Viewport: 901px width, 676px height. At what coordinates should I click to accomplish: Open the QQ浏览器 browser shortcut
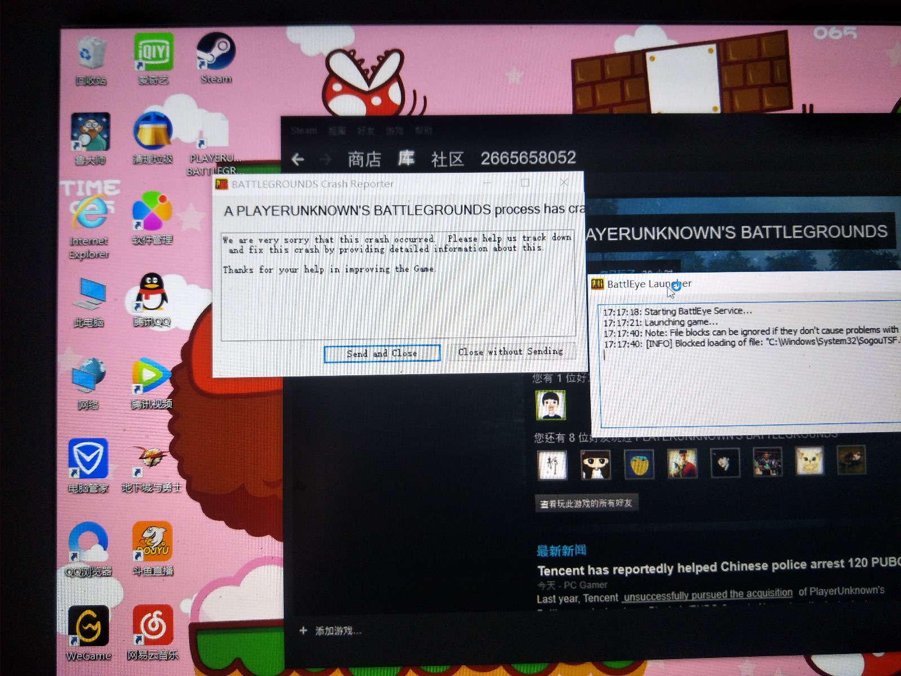(x=88, y=549)
